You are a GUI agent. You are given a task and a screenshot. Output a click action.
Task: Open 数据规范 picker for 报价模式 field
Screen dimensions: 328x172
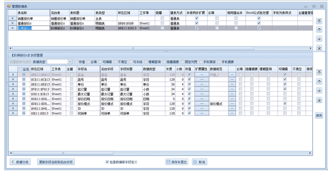pos(232,104)
